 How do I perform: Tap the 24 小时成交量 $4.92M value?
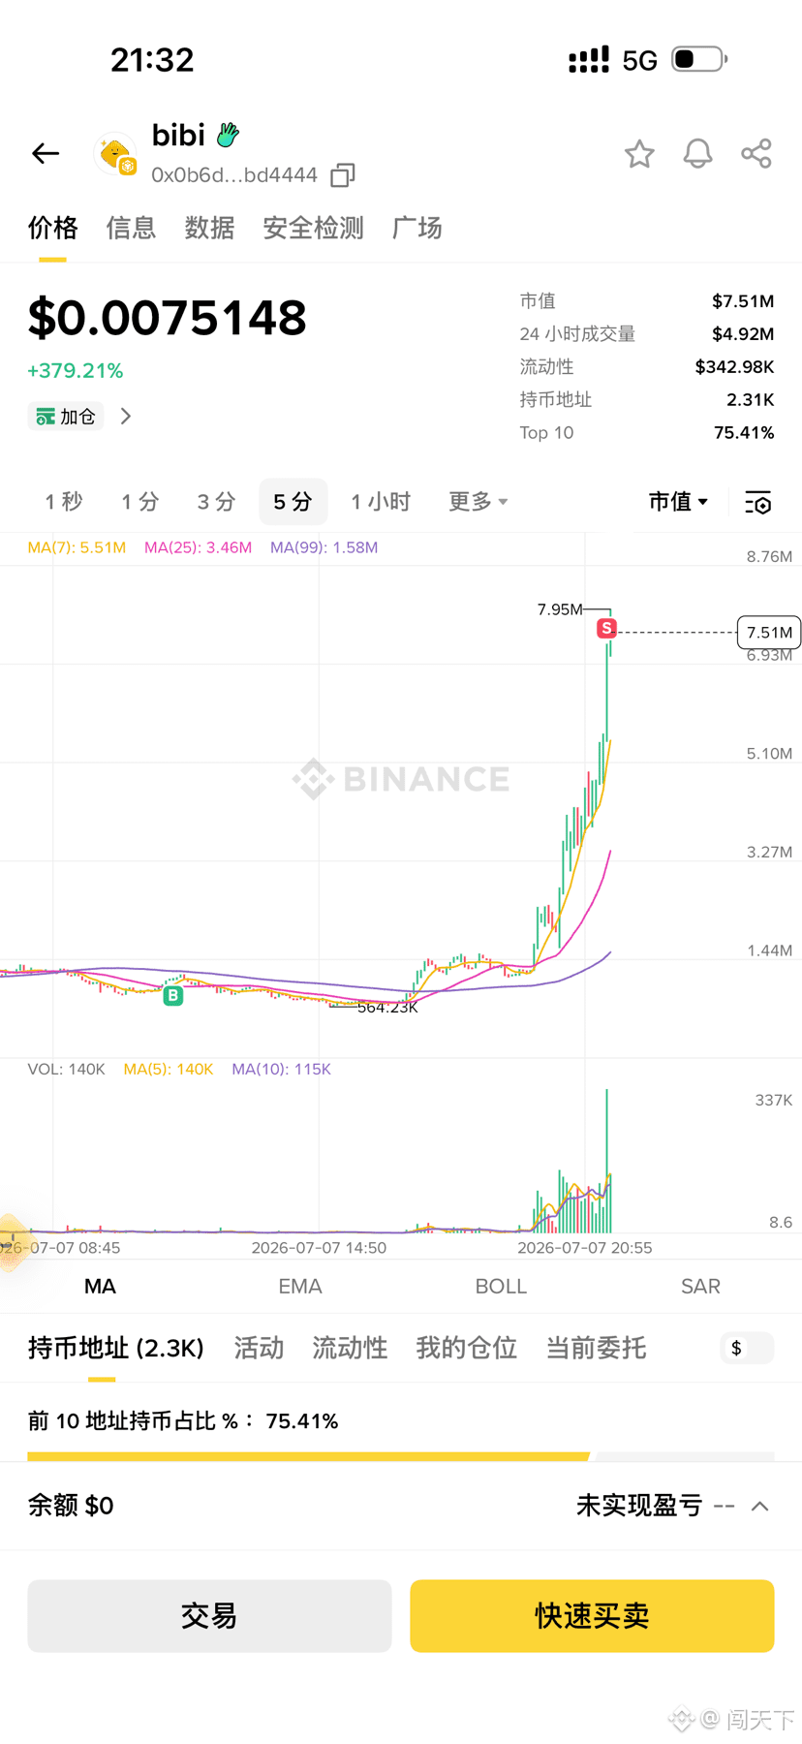pos(743,334)
